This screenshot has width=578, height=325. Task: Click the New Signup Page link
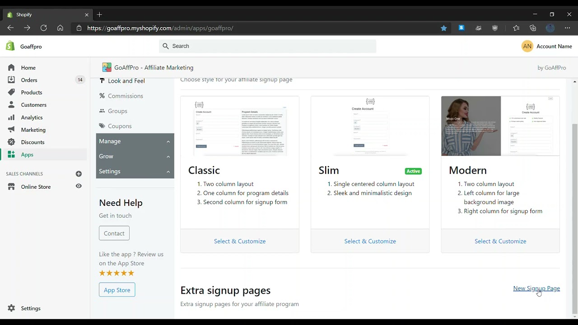tap(536, 288)
